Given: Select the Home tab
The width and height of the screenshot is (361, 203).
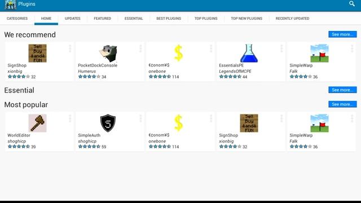Looking at the screenshot, I should 46,19.
